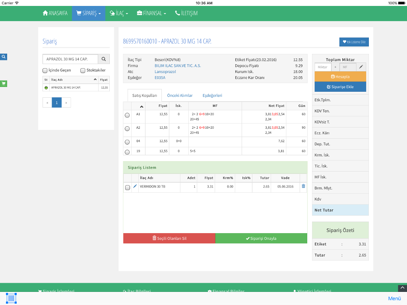
Task: Select the 19 sales condition radio
Action: click(127, 152)
